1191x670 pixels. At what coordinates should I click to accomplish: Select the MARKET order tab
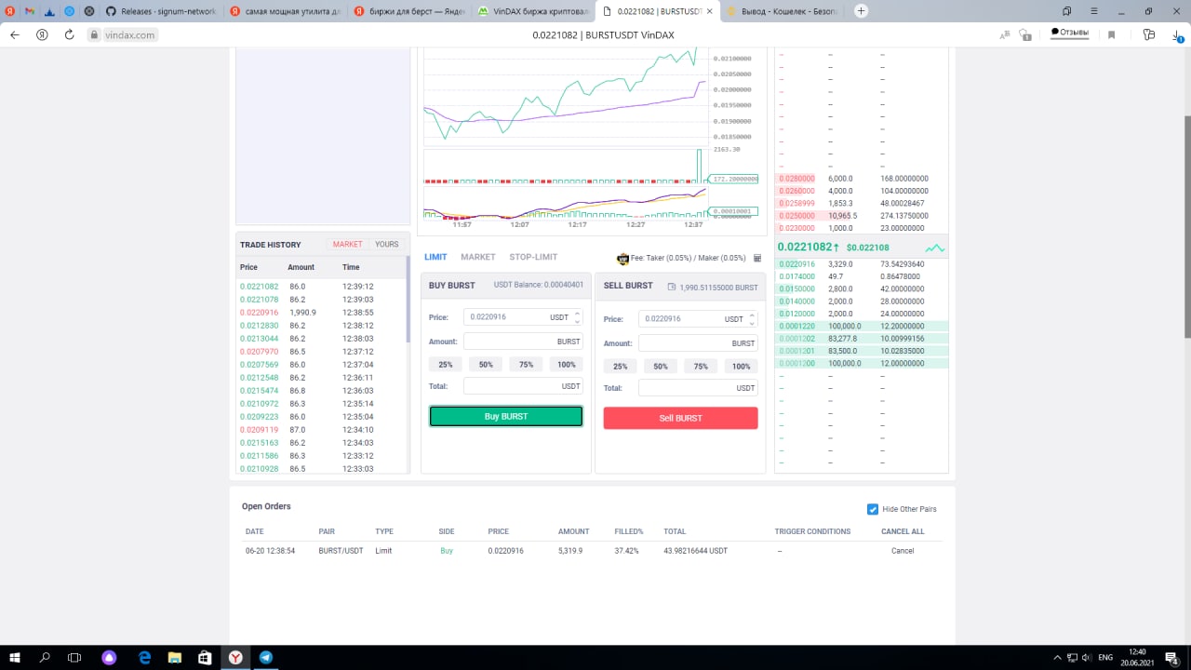(x=478, y=257)
